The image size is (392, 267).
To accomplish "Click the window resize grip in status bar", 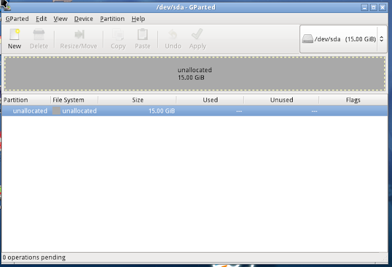I will [385, 259].
